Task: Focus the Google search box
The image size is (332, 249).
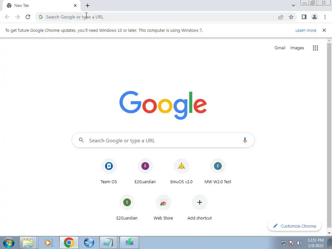Action: point(163,140)
